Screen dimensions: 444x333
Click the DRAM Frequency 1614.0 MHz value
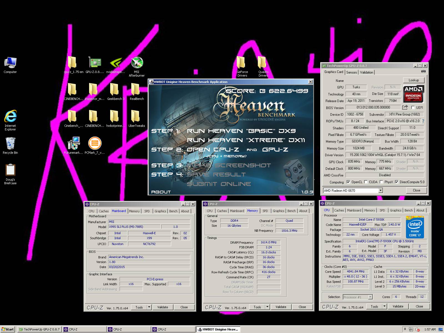269,242
